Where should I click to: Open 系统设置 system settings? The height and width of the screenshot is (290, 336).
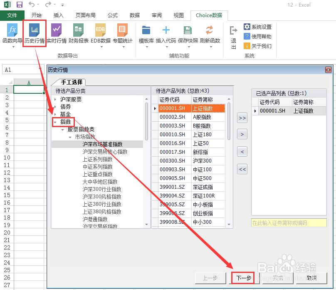pos(257,27)
